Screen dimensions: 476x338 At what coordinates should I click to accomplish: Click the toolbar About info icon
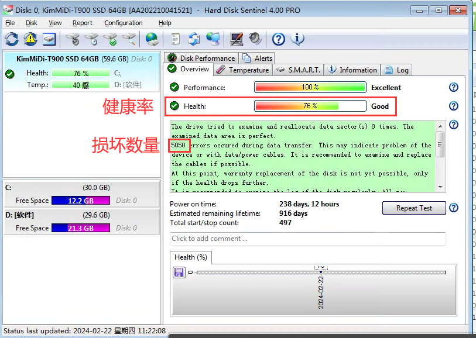point(297,39)
